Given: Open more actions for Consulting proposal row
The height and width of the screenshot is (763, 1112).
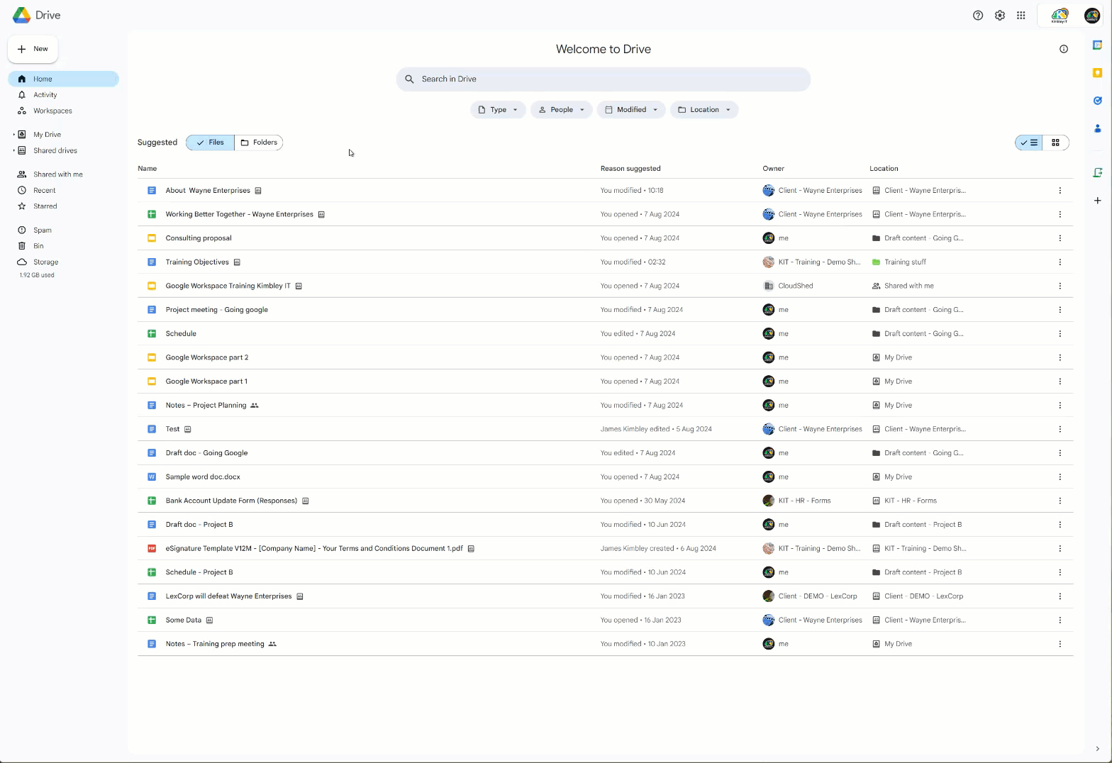Looking at the screenshot, I should pyautogui.click(x=1060, y=238).
